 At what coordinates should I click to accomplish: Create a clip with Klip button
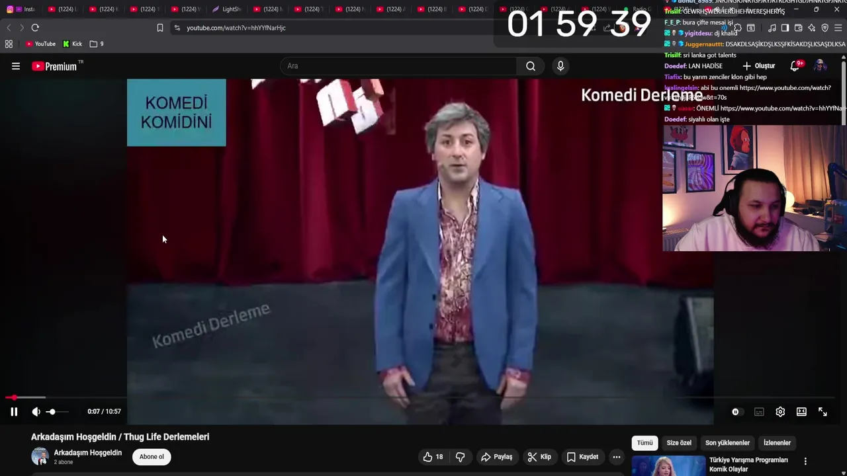(539, 457)
